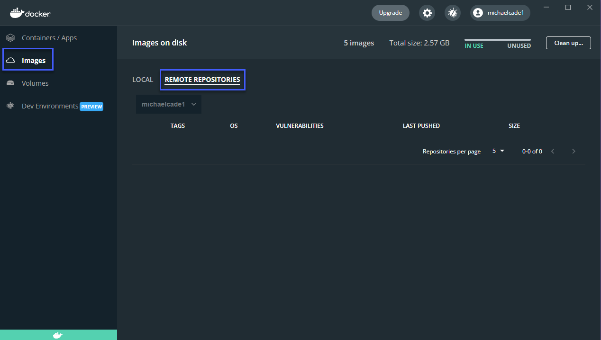
Task: Open the Volumes section
Action: click(35, 83)
